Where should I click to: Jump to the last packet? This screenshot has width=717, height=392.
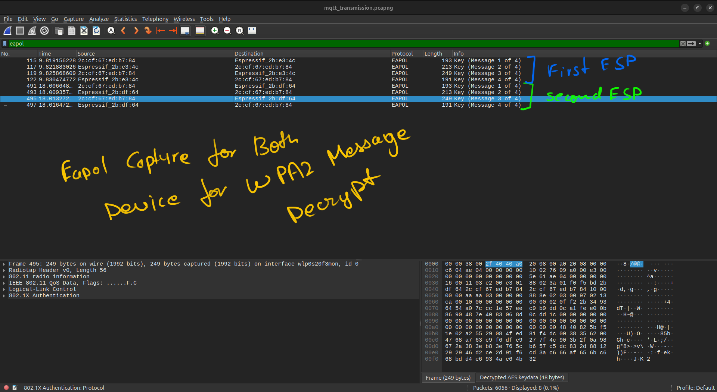(173, 31)
